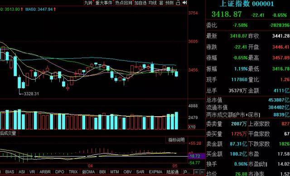Click the 下跌家数 value 1026
290x176 pixels.
(284, 144)
